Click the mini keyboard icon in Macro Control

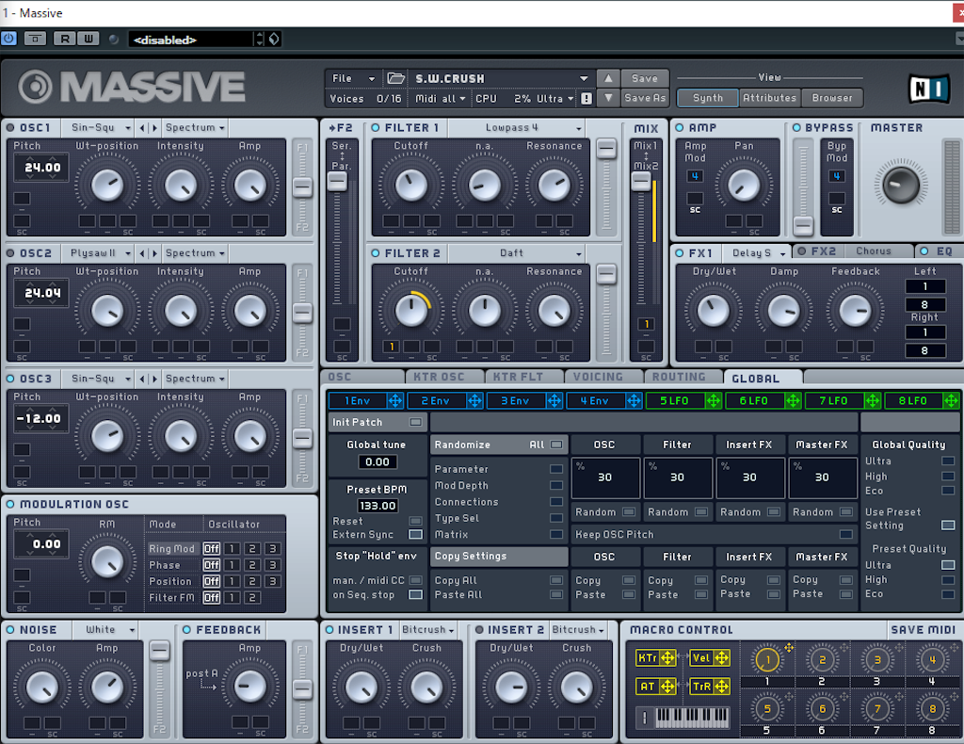[692, 717]
